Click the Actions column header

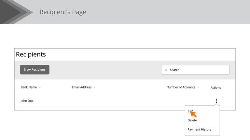pyautogui.click(x=215, y=87)
